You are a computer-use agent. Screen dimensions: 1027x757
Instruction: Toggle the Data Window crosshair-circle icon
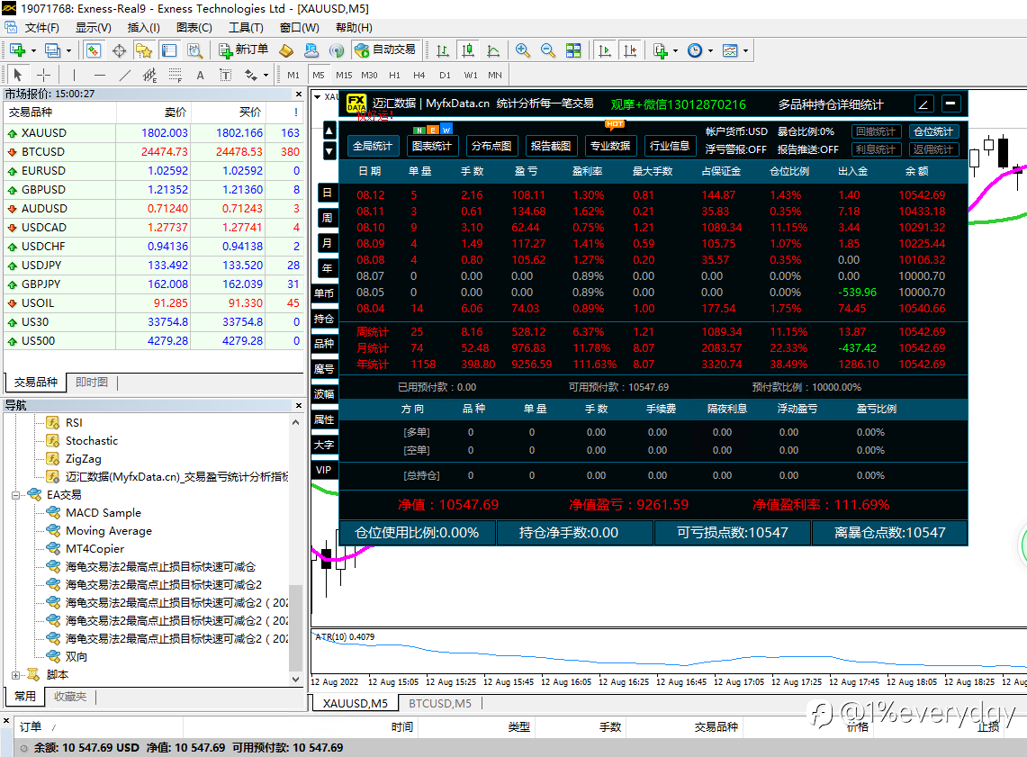point(119,50)
